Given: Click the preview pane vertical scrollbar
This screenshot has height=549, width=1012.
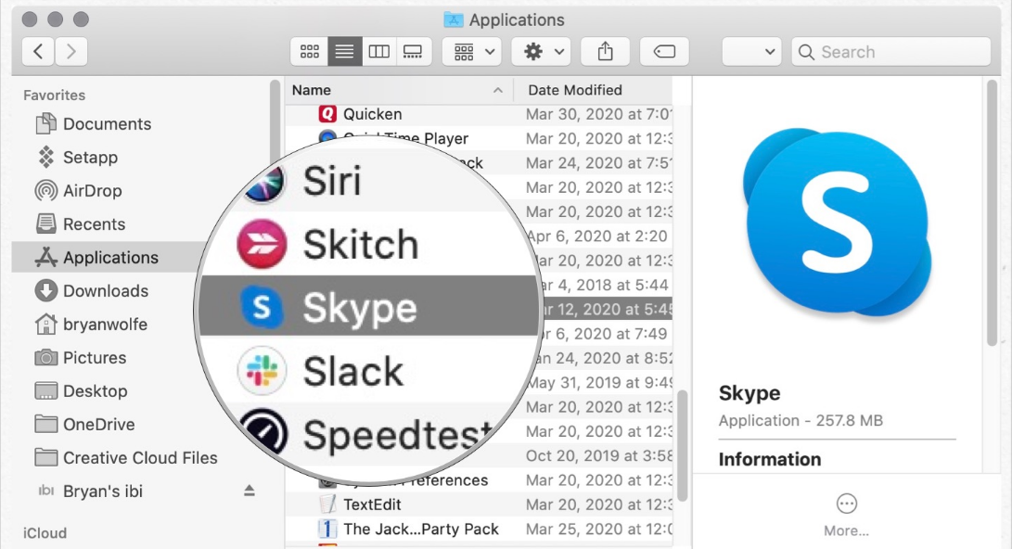Looking at the screenshot, I should point(993,213).
